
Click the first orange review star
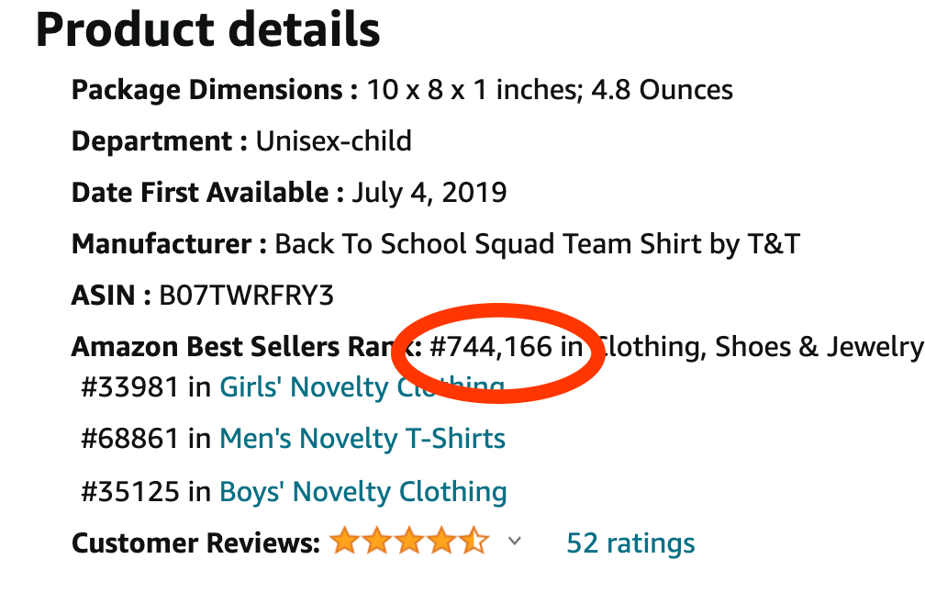point(344,541)
